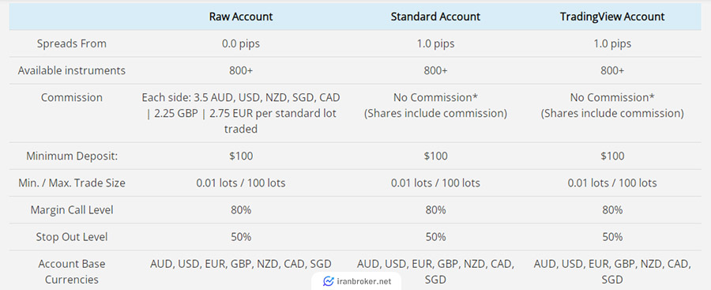Click the $100 deposit under TradingView Account
Screen dimensions: 711x290
pos(612,156)
